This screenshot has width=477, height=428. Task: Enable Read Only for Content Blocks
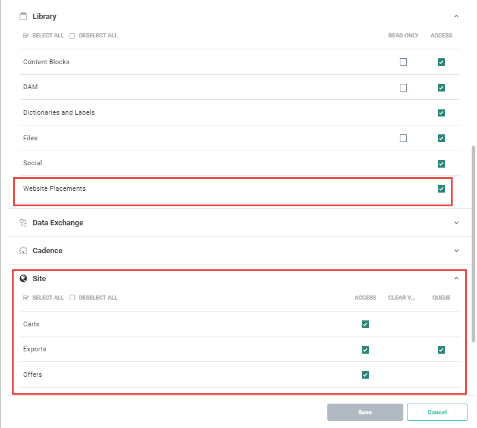(403, 62)
